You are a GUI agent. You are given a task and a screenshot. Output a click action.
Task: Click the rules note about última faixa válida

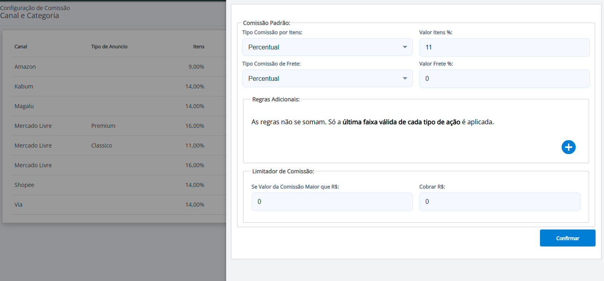click(373, 122)
